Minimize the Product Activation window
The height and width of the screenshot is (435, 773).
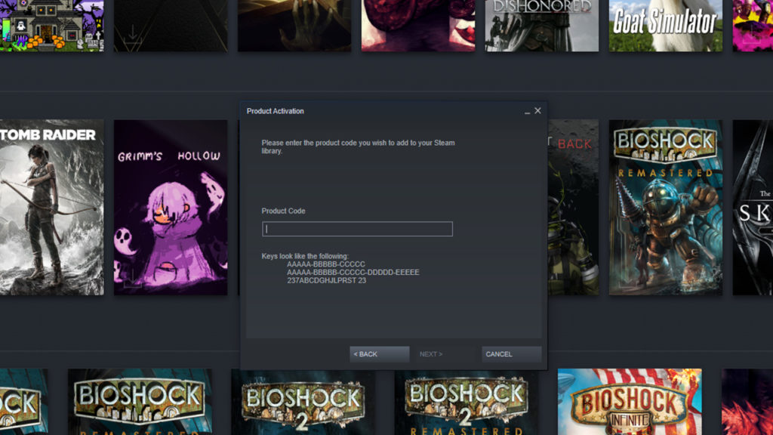click(527, 111)
